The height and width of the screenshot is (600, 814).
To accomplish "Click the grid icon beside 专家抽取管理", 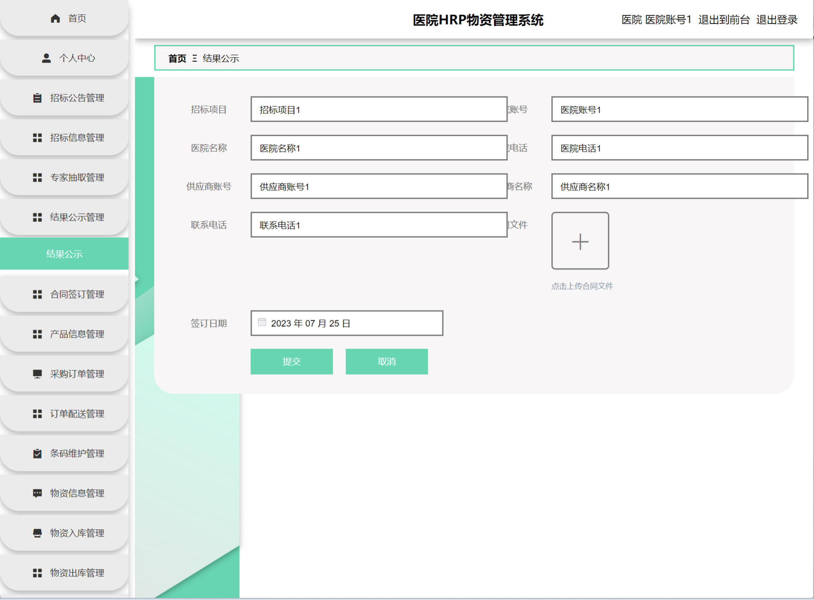I will [37, 178].
